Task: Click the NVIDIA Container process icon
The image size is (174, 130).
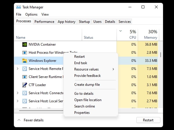Action: 25,44
